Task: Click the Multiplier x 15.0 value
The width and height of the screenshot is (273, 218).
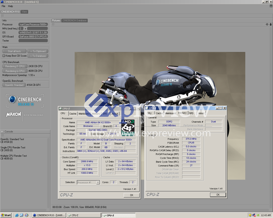Action: click(x=87, y=165)
